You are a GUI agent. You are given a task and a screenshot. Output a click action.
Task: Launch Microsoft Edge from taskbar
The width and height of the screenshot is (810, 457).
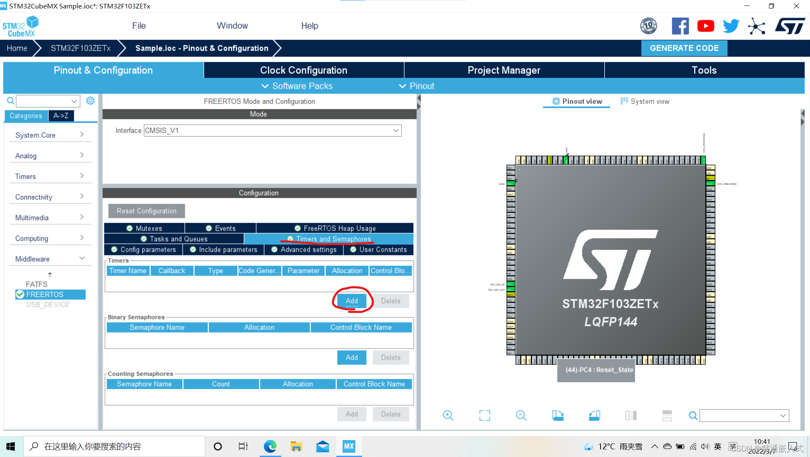click(270, 446)
